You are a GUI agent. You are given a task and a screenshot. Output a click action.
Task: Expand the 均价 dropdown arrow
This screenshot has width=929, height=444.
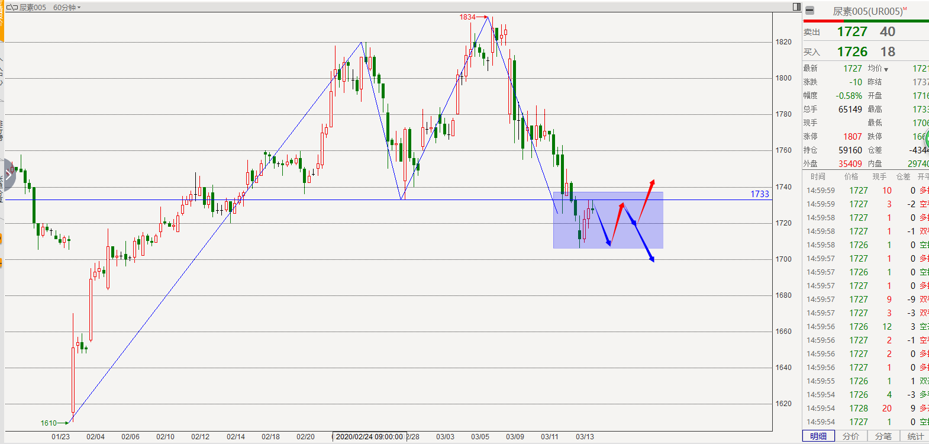click(886, 69)
